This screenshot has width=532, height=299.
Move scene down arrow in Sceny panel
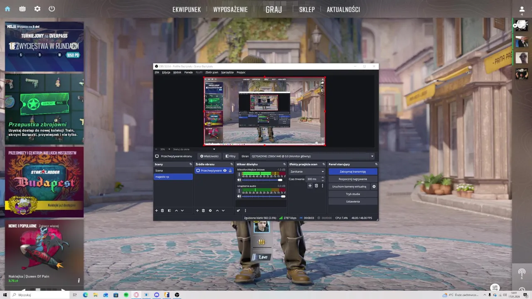tap(182, 211)
